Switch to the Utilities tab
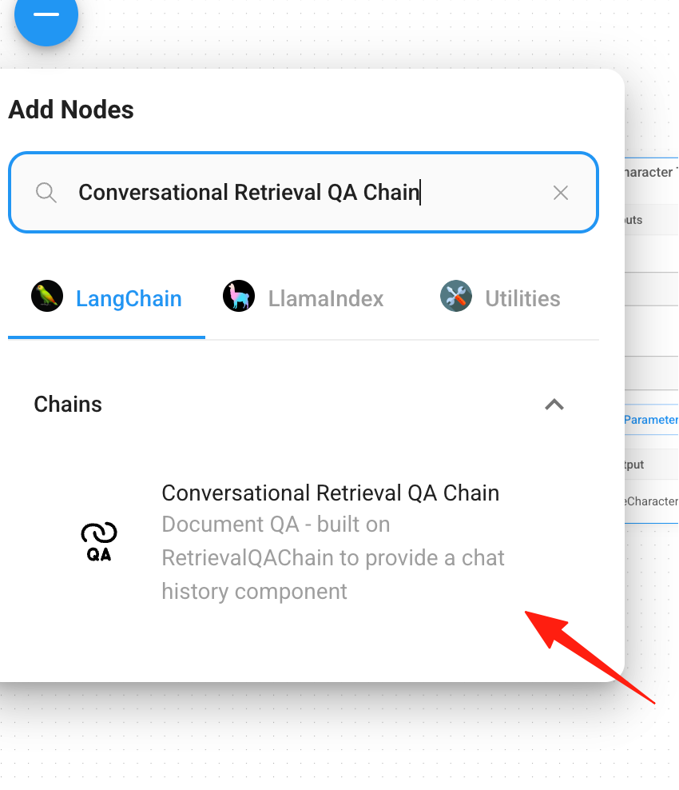This screenshot has width=679, height=790. 522,298
